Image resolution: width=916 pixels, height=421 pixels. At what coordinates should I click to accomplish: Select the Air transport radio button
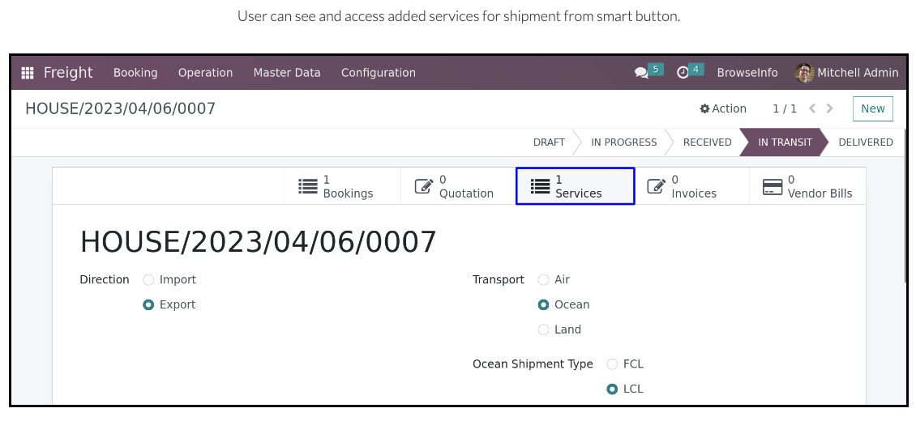coord(543,280)
